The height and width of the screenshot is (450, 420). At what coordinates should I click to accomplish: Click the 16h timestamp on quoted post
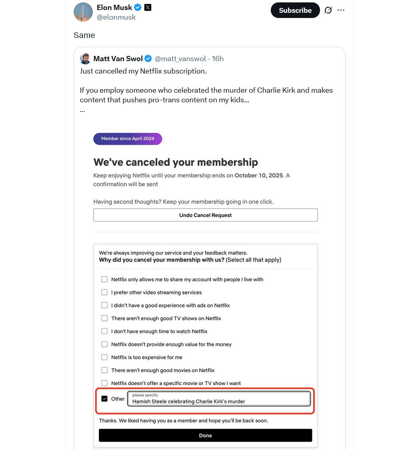click(218, 59)
